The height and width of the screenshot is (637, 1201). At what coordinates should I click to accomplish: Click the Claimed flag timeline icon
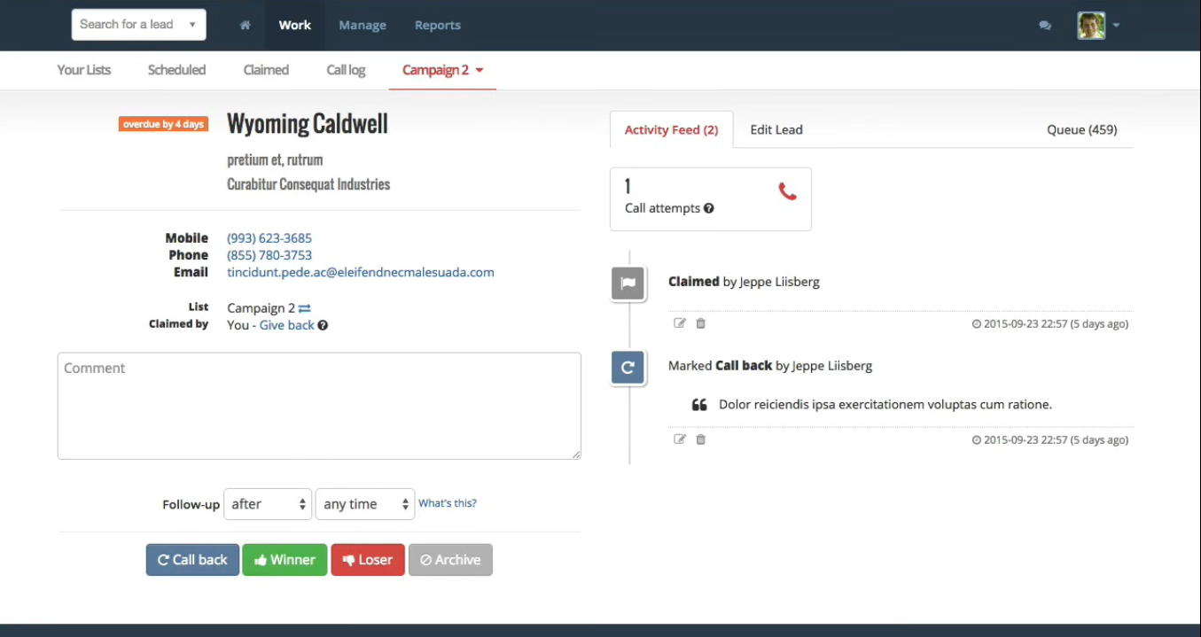tap(628, 284)
